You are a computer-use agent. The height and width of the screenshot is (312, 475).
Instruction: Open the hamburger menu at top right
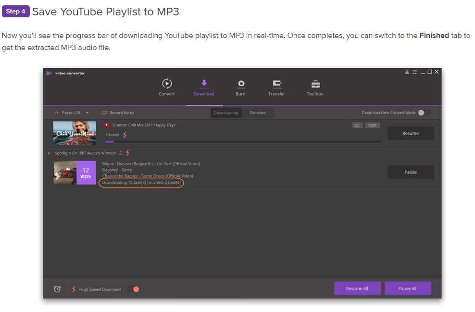click(414, 72)
